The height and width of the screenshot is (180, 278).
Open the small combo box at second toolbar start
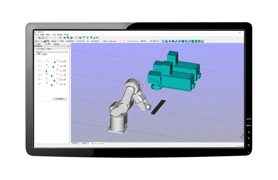(39, 41)
